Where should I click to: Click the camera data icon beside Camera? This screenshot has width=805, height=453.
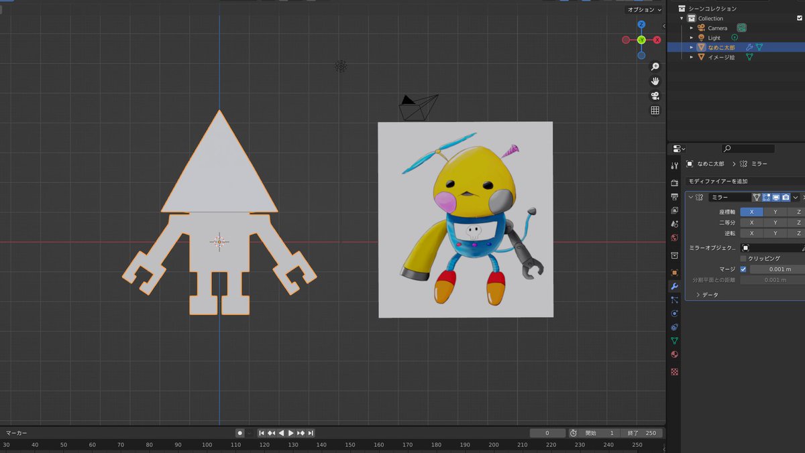point(741,28)
